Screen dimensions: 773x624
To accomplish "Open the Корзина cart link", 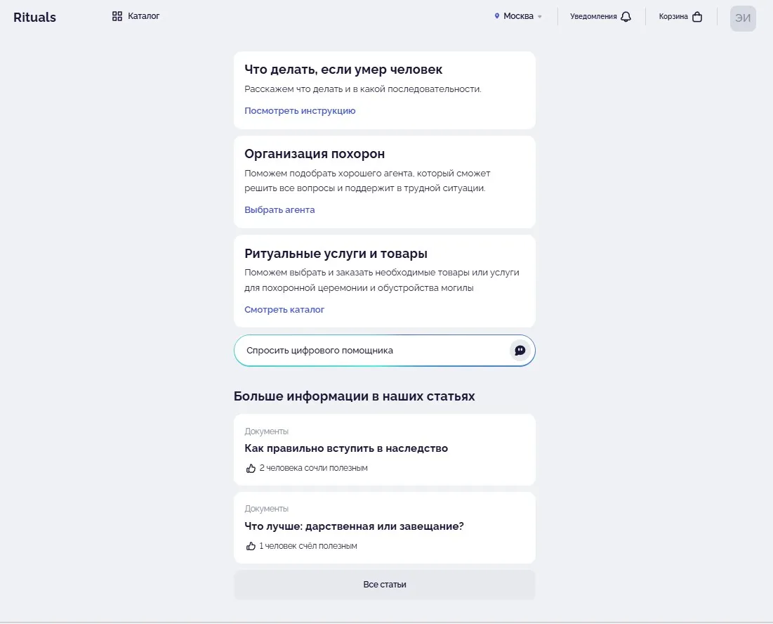I will tap(673, 17).
